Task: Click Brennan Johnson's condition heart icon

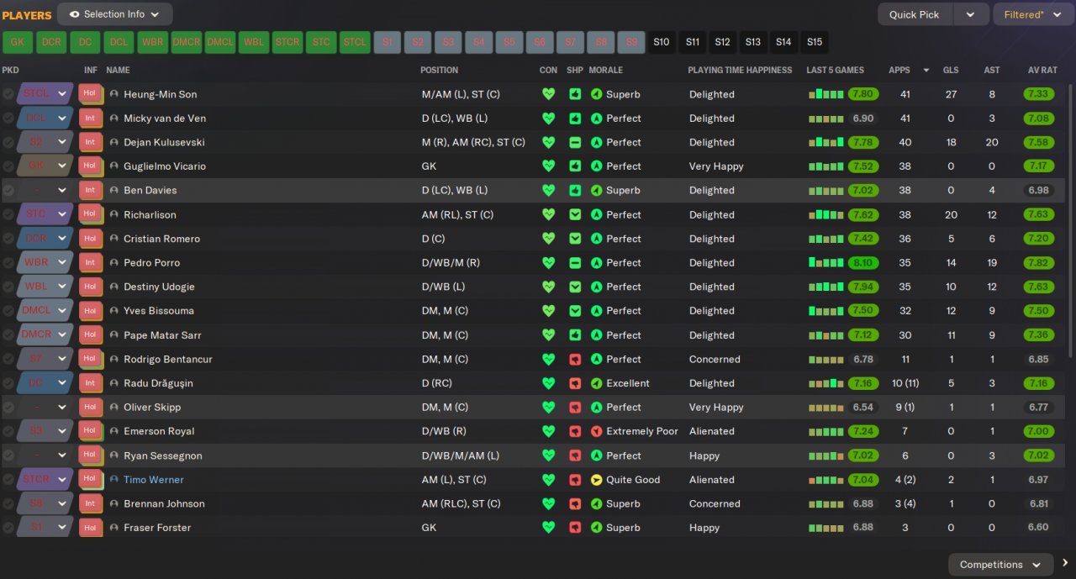Action: pyautogui.click(x=548, y=504)
